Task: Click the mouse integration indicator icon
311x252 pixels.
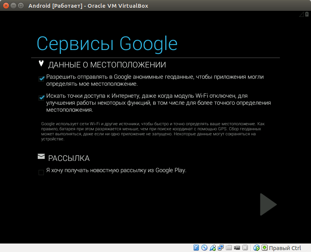Action: coord(257,248)
